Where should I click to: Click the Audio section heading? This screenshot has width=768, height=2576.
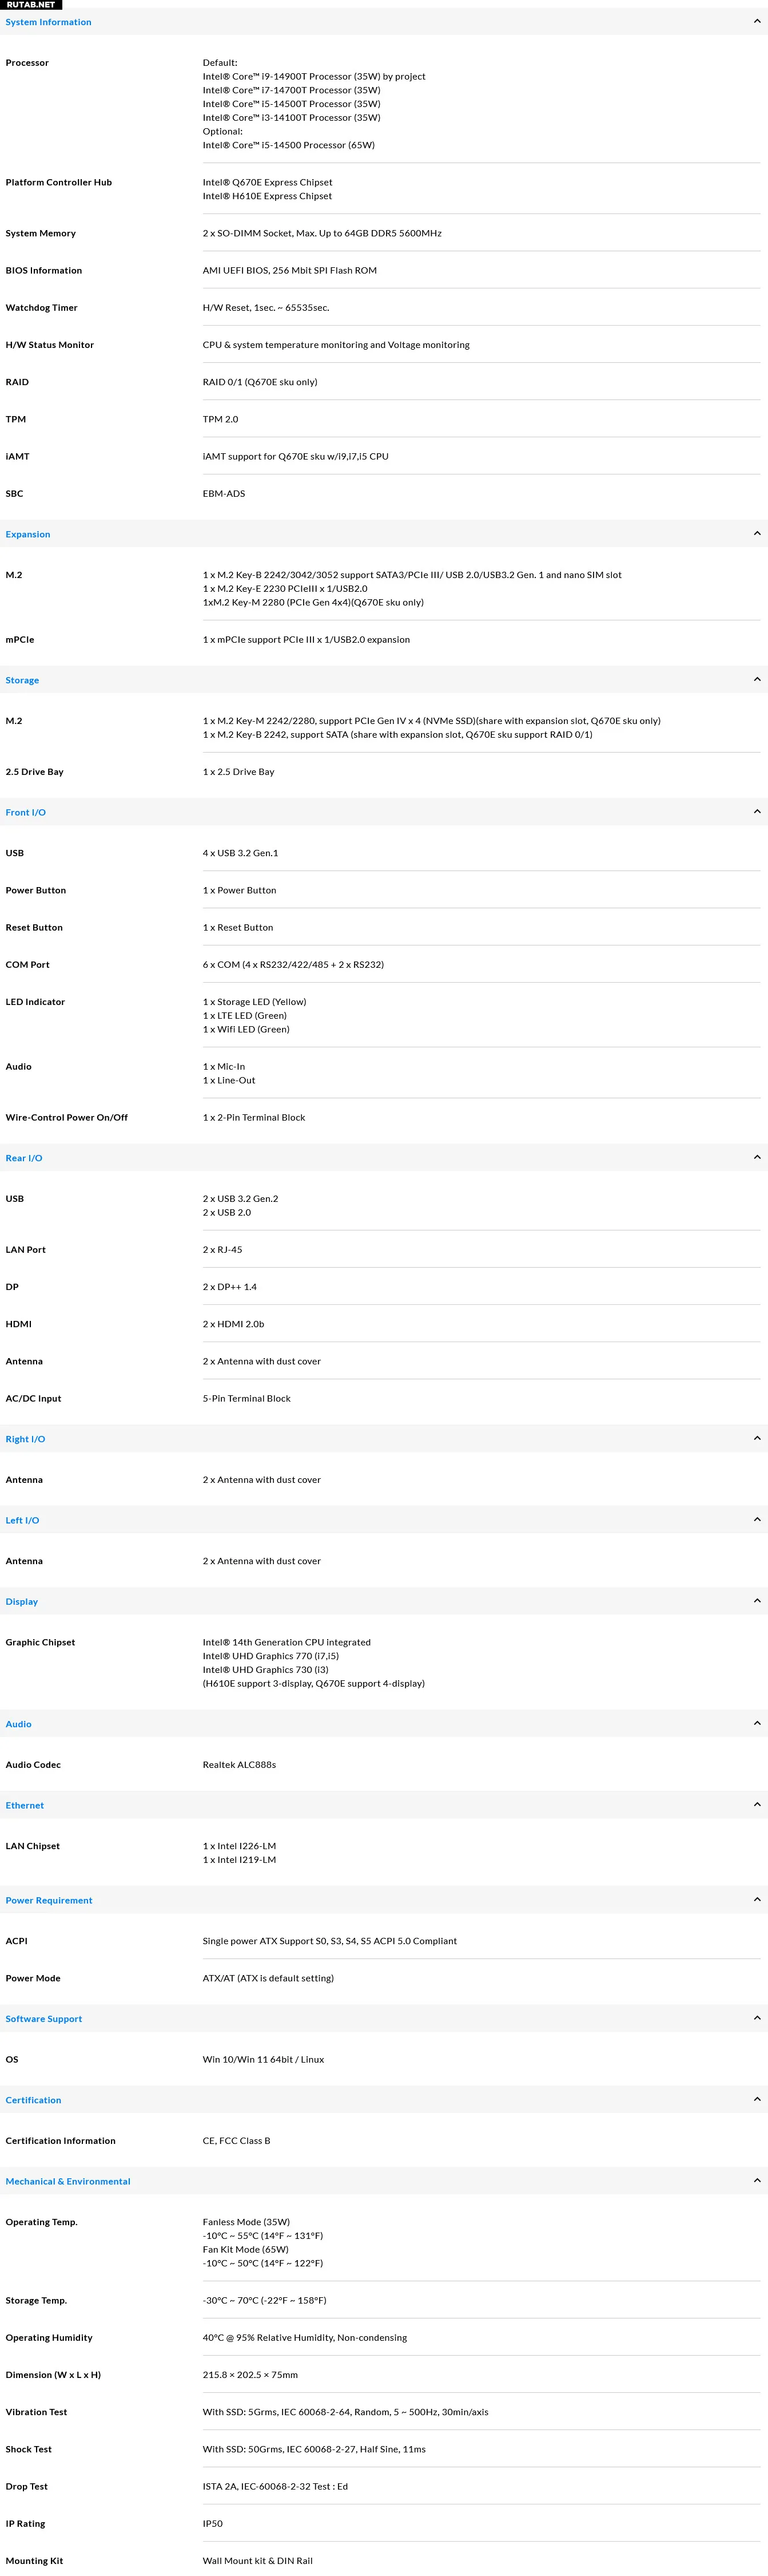(x=18, y=1724)
